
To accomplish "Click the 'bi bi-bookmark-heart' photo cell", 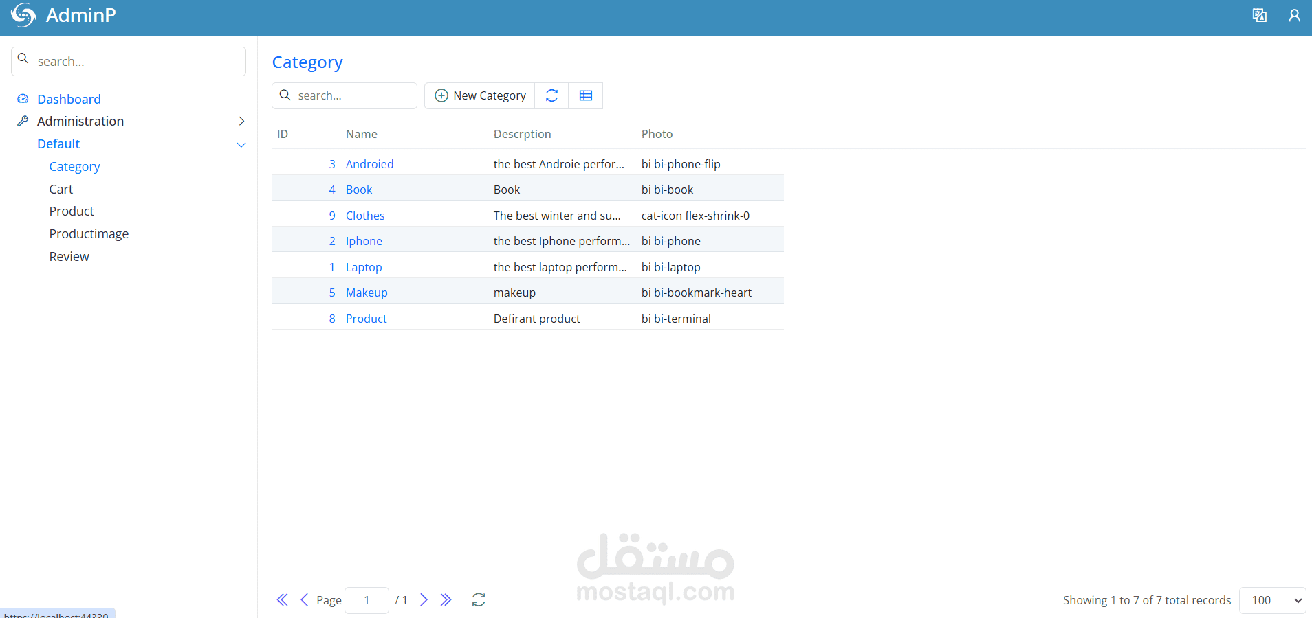I will [x=697, y=293].
